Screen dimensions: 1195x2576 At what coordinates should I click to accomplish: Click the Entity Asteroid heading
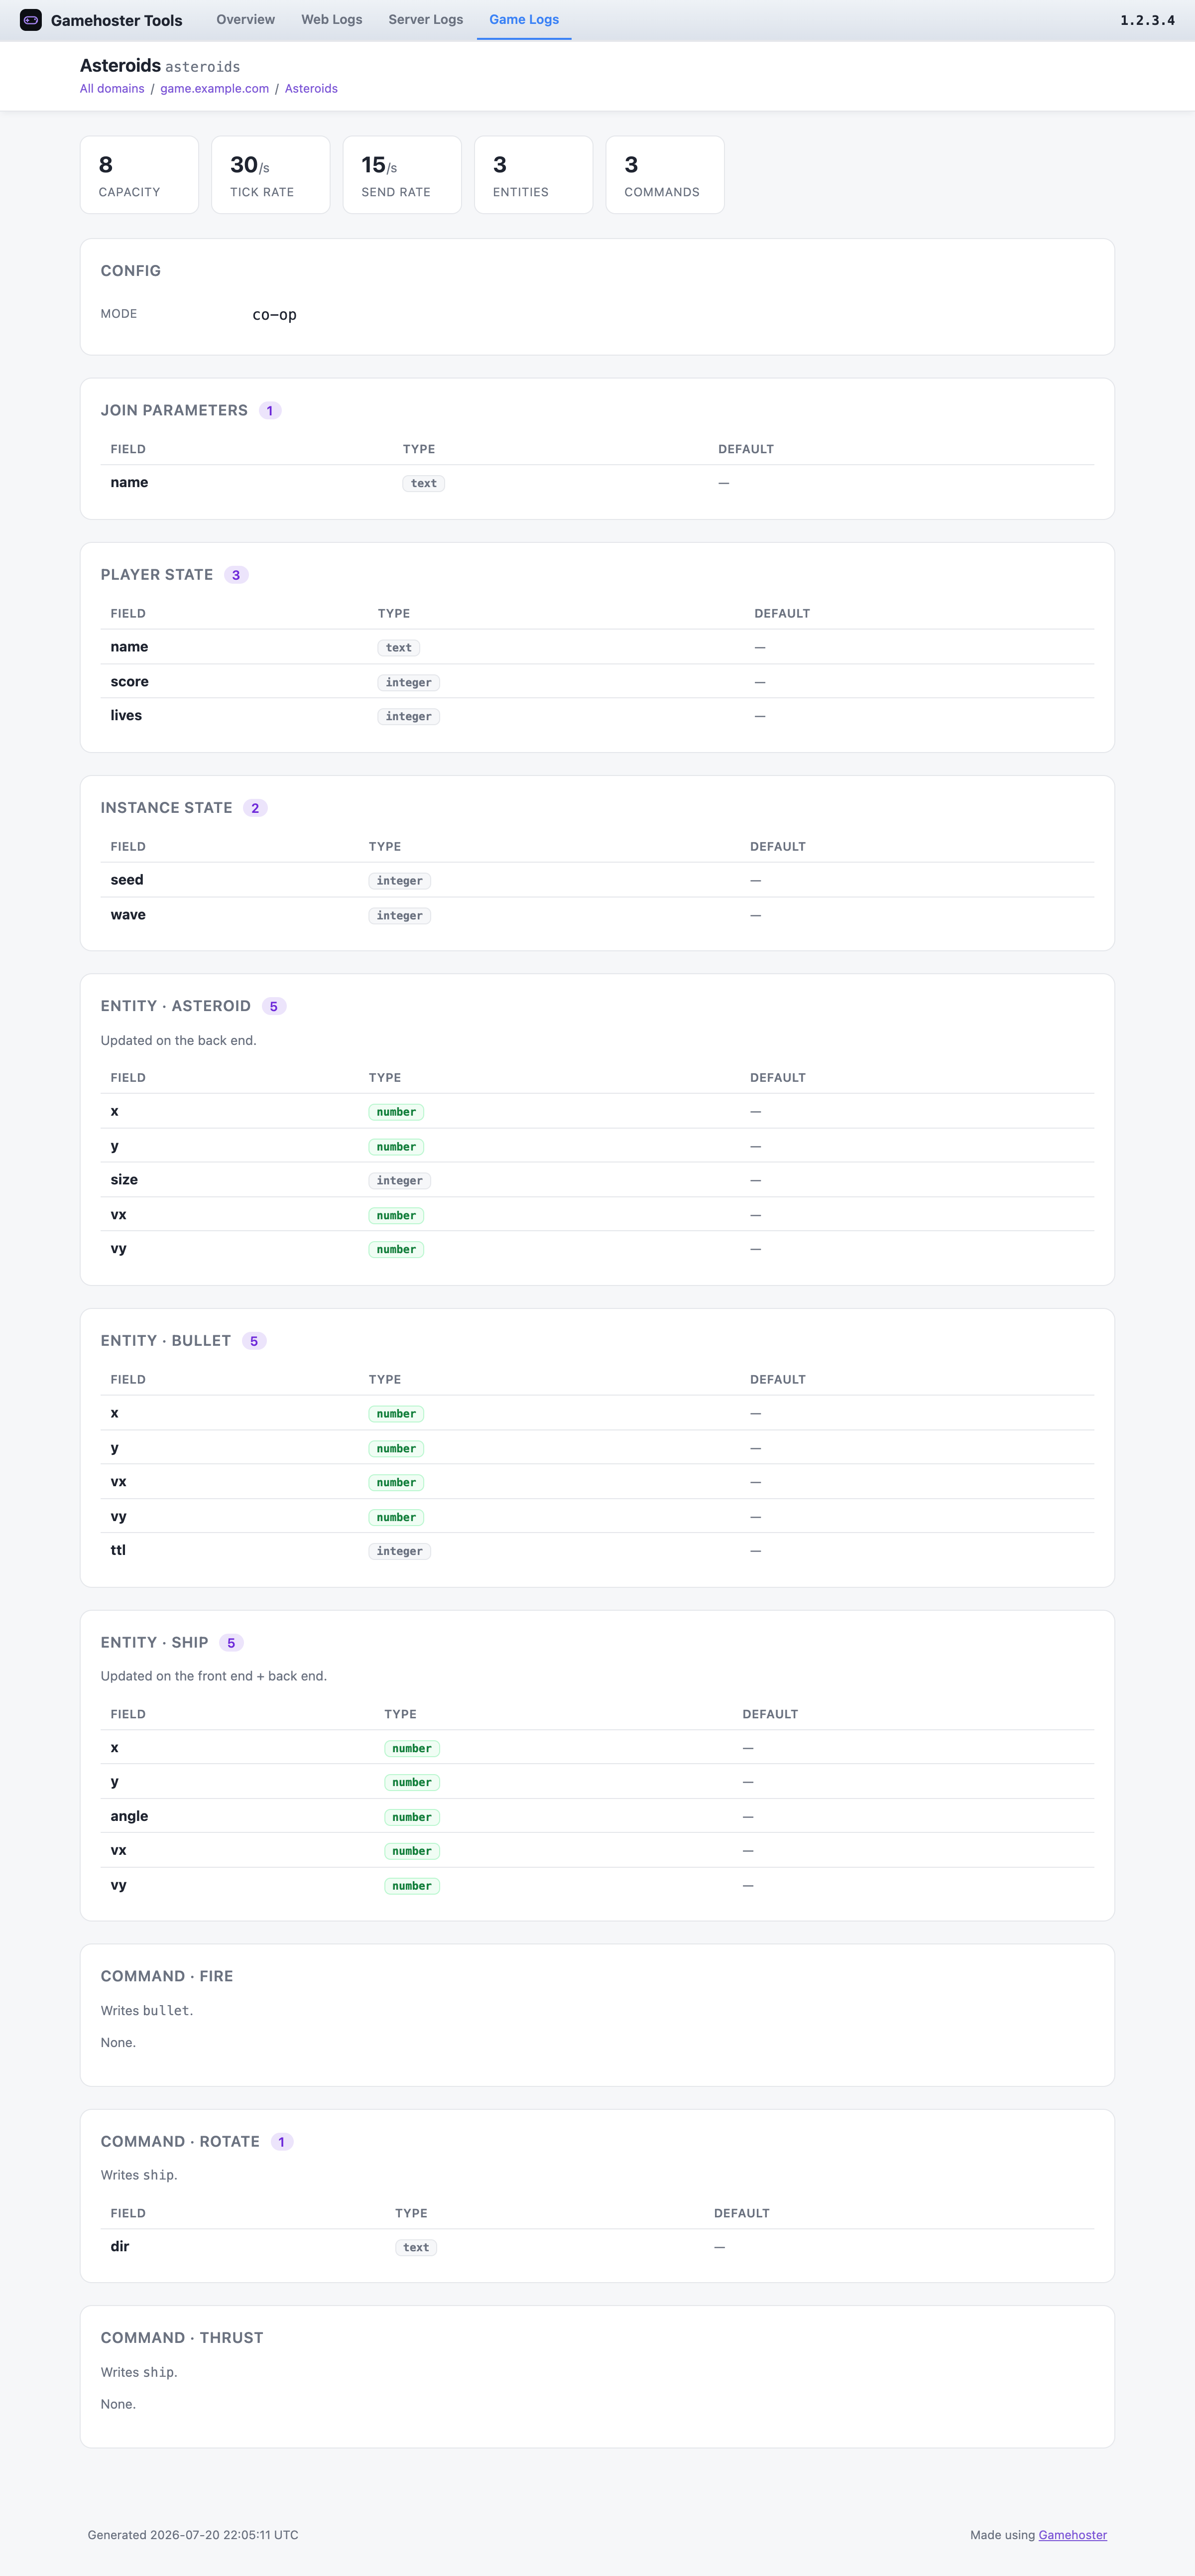point(175,1006)
